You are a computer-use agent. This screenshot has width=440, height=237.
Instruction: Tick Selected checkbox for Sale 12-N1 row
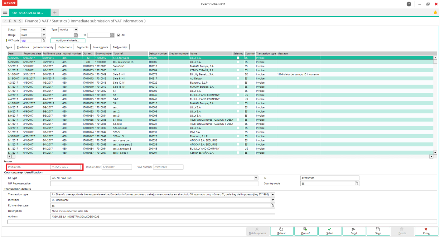[238, 82]
